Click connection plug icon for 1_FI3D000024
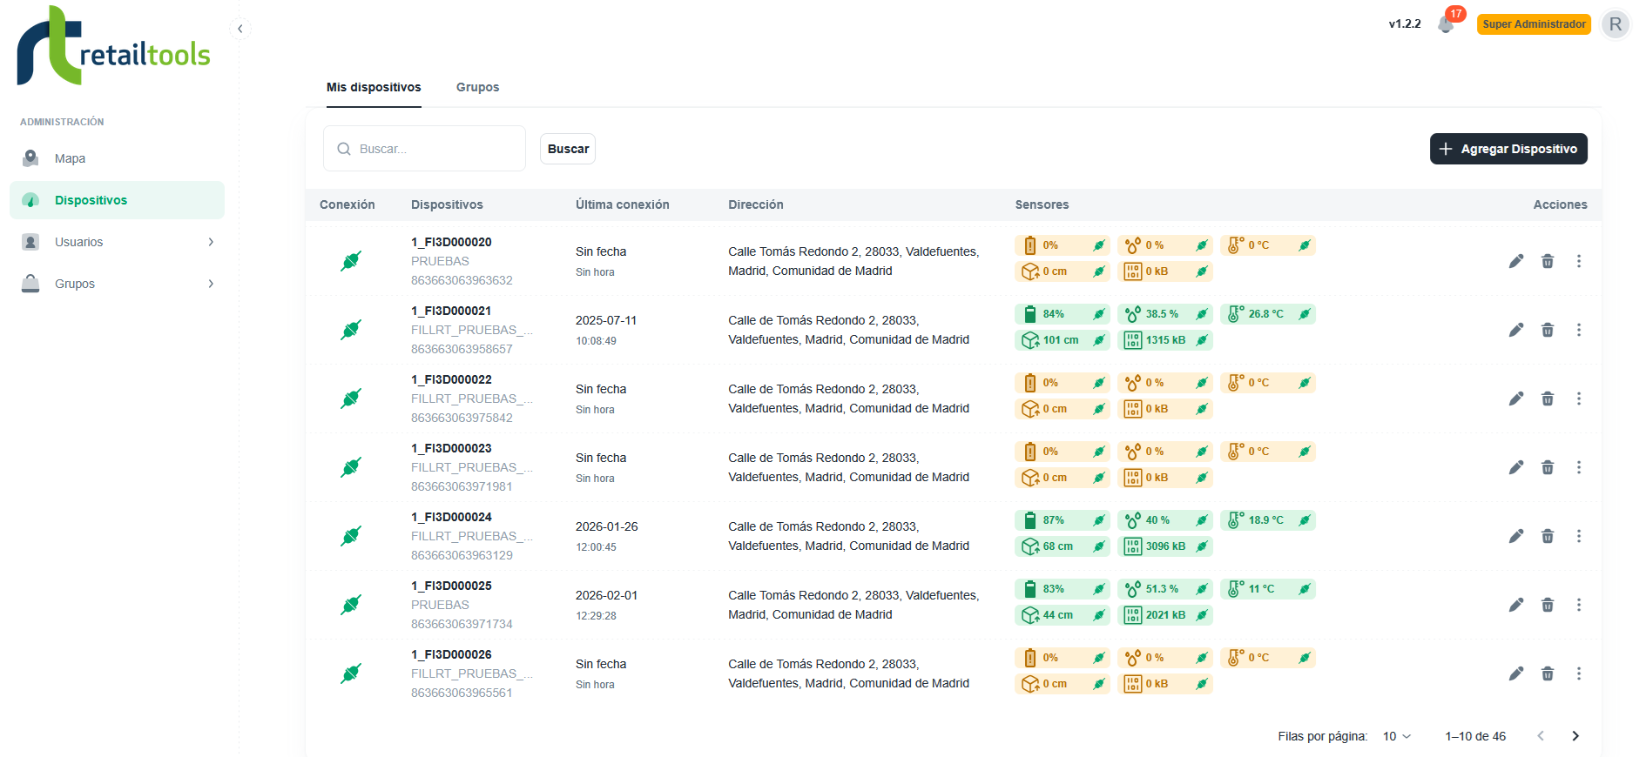Viewport: 1646px width, 757px height. (x=351, y=536)
